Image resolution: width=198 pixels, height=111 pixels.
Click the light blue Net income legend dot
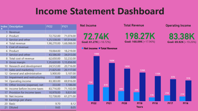(x=82, y=48)
